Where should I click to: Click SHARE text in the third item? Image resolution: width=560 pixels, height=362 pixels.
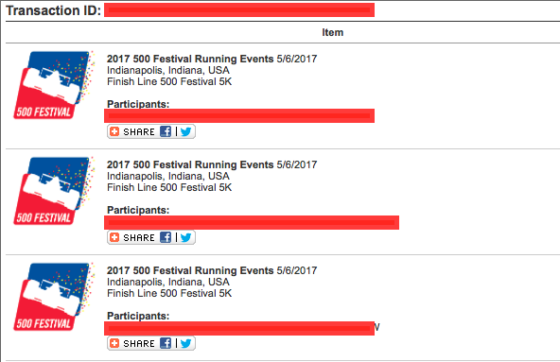click(139, 343)
